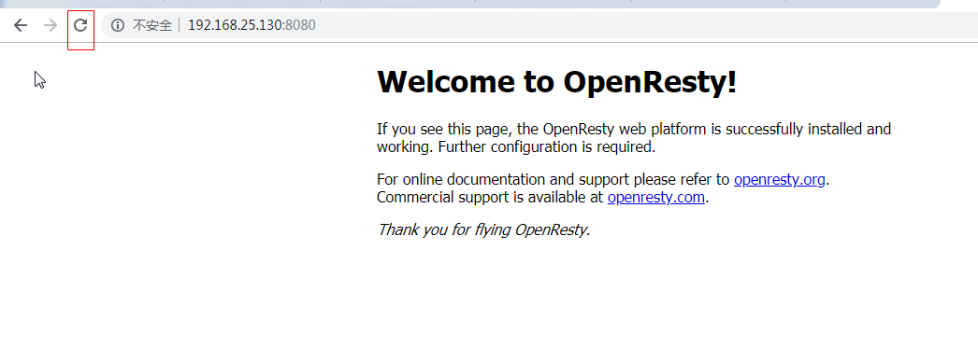Open the openresty.org link
The image size is (978, 347).
click(780, 180)
